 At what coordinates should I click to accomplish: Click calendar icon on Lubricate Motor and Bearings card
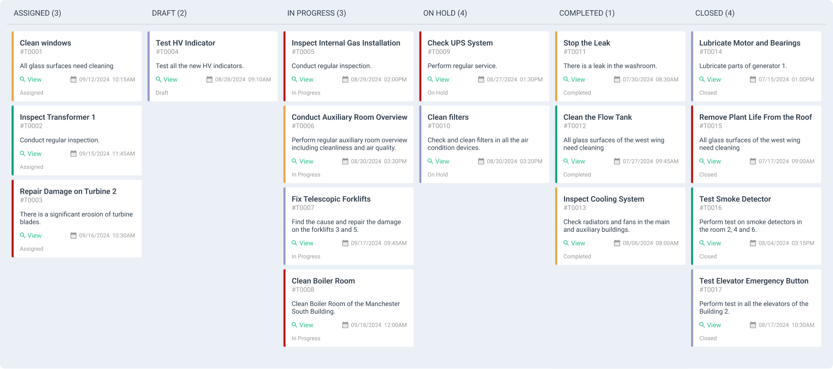[x=752, y=79]
